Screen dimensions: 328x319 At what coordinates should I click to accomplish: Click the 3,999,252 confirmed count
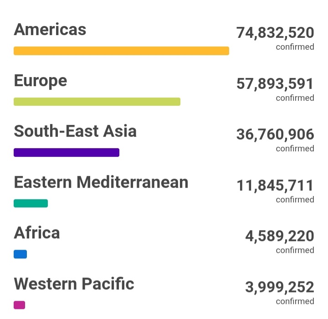(x=279, y=288)
